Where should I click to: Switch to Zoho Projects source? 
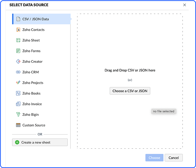pyautogui.click(x=41, y=83)
